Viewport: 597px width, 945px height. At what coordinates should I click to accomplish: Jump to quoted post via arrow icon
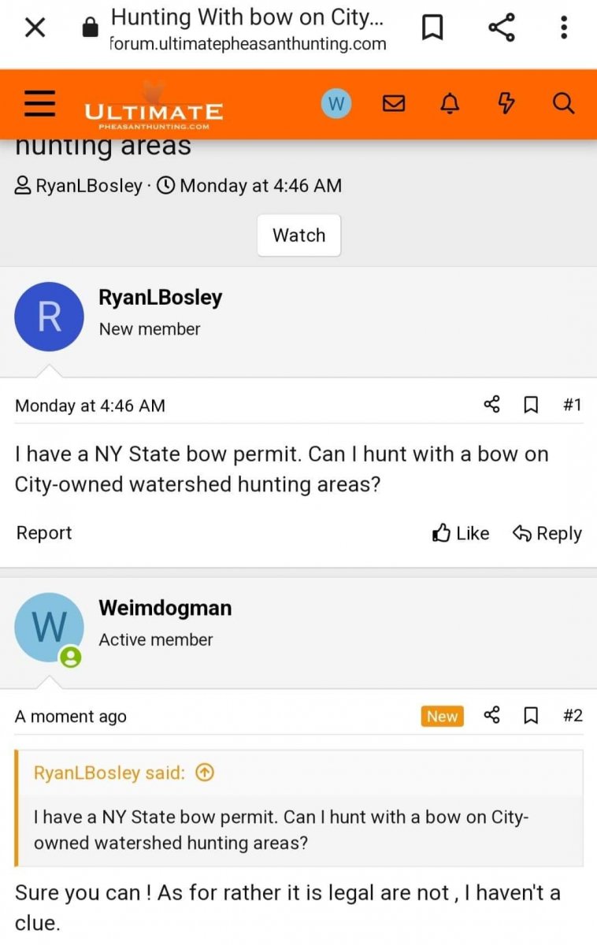[x=204, y=773]
